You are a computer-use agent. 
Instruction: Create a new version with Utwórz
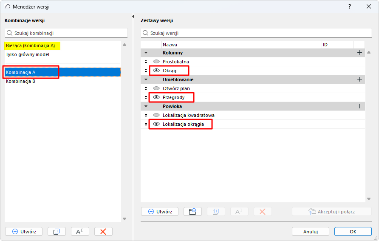[x=160, y=212]
